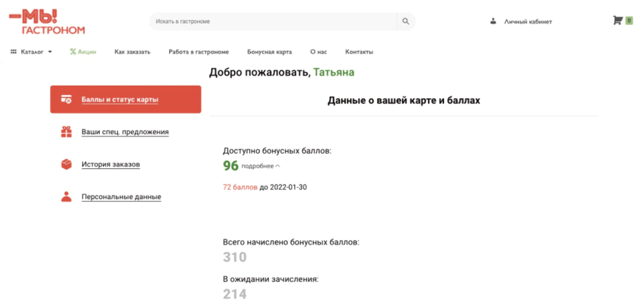The image size is (642, 308).
Task: Click the Каталог grid icon
Action: [14, 52]
